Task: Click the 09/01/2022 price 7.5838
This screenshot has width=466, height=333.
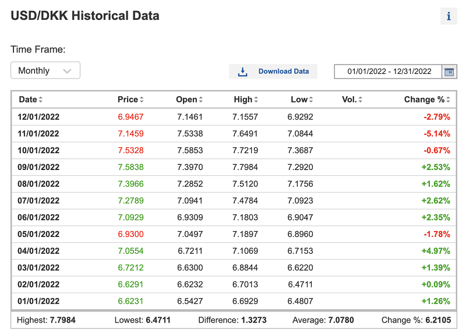Action: click(130, 167)
